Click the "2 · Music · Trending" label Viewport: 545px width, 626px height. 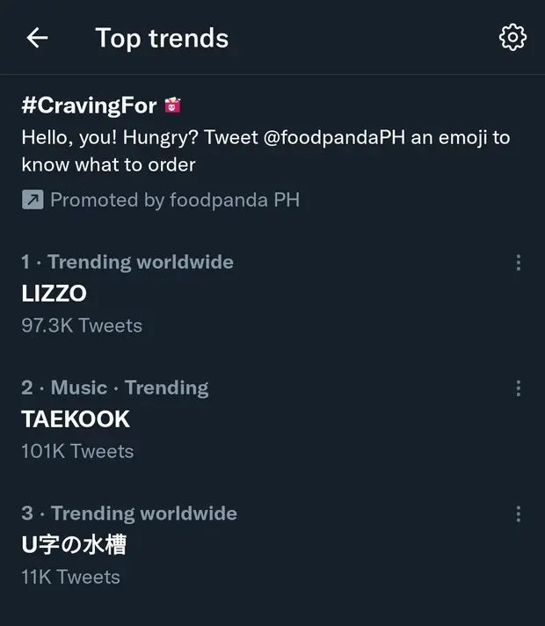115,388
